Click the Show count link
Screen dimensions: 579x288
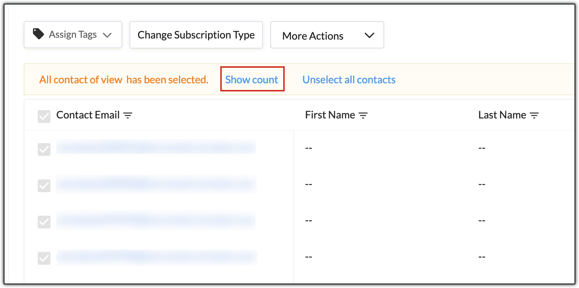pyautogui.click(x=252, y=80)
